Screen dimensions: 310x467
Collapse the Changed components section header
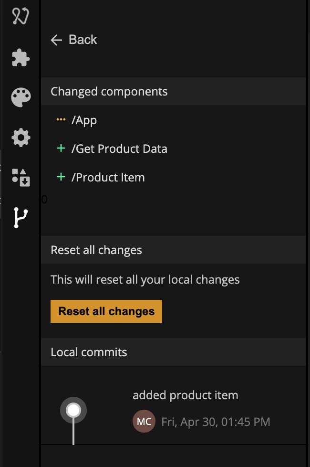174,91
